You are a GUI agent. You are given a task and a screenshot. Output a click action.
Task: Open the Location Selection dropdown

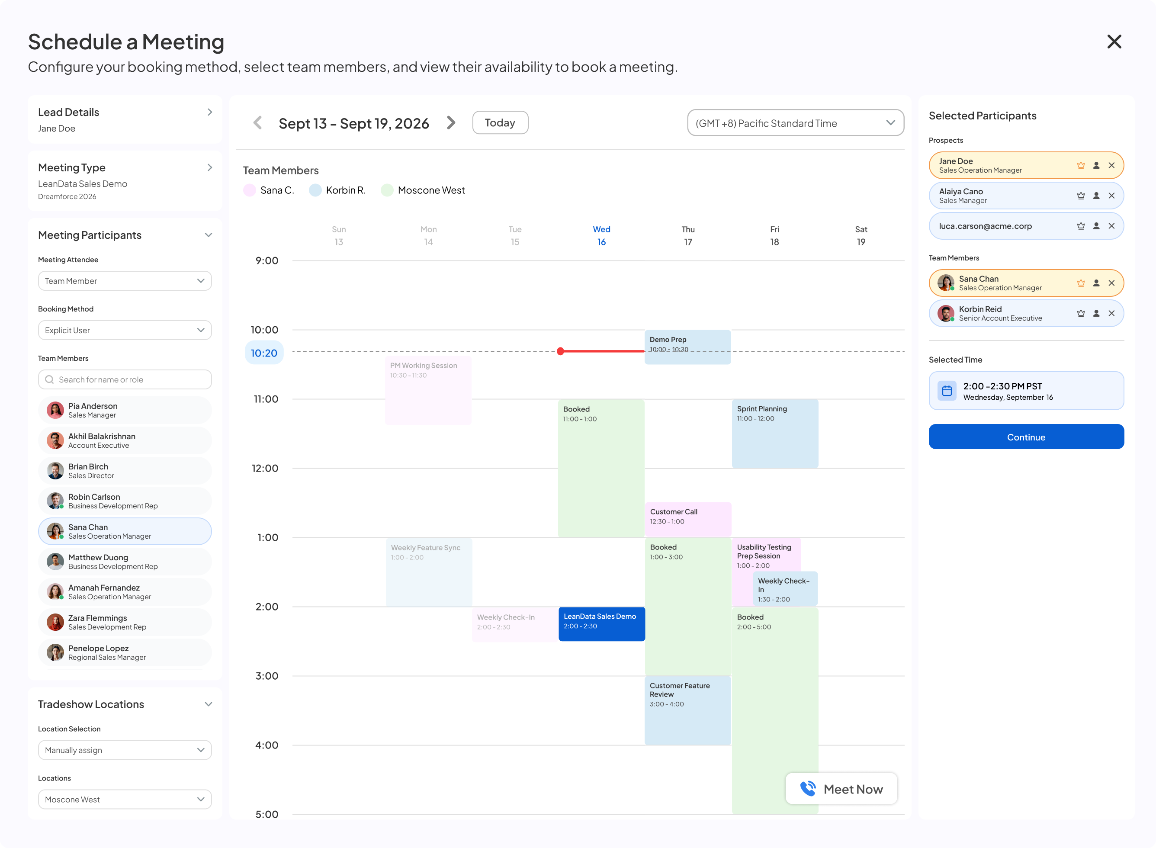(x=125, y=750)
